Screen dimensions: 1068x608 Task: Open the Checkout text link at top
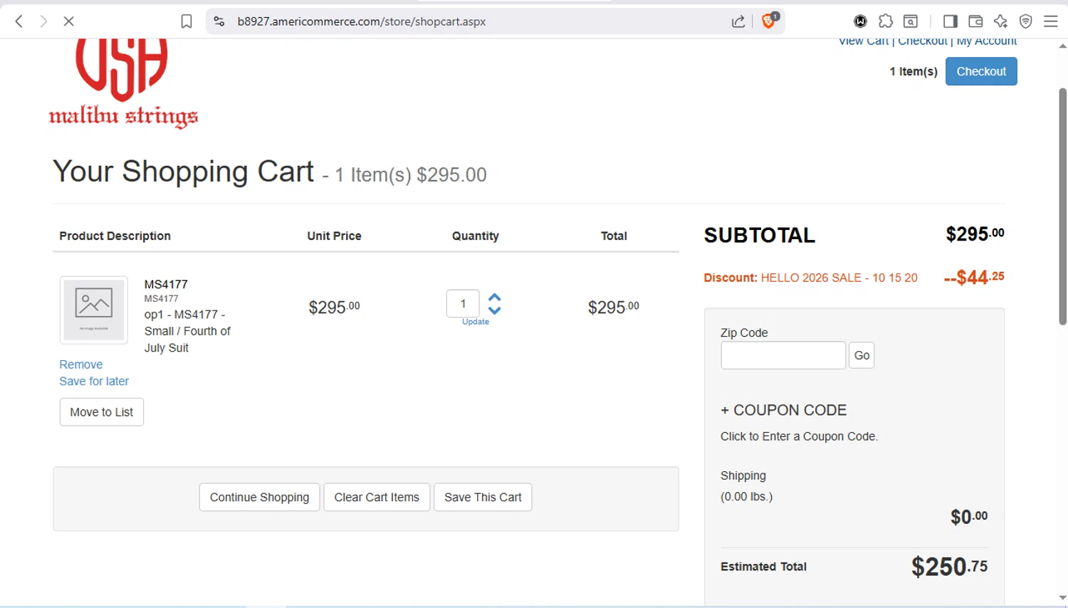point(923,42)
